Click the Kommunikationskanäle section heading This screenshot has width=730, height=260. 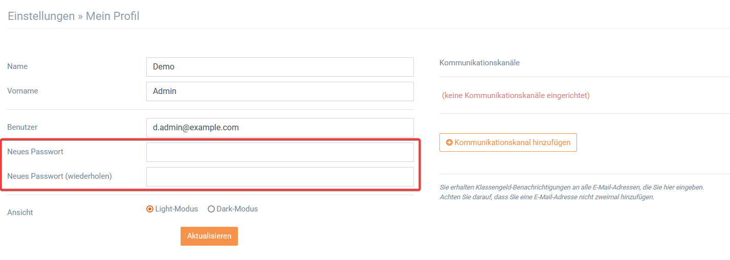coord(479,63)
